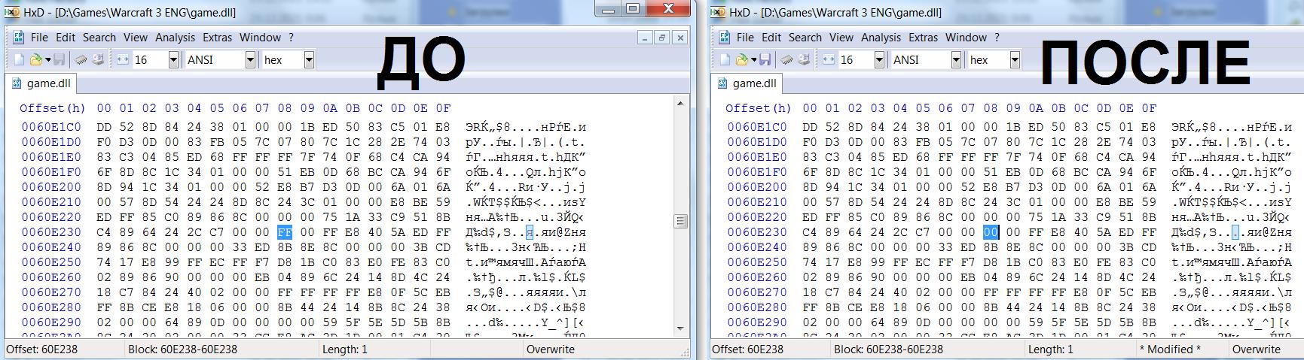Select game.dll tab in left window

point(41,83)
